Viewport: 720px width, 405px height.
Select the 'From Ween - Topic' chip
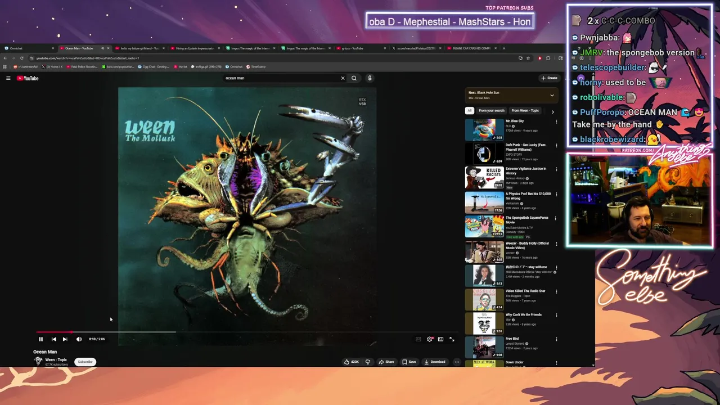point(525,111)
